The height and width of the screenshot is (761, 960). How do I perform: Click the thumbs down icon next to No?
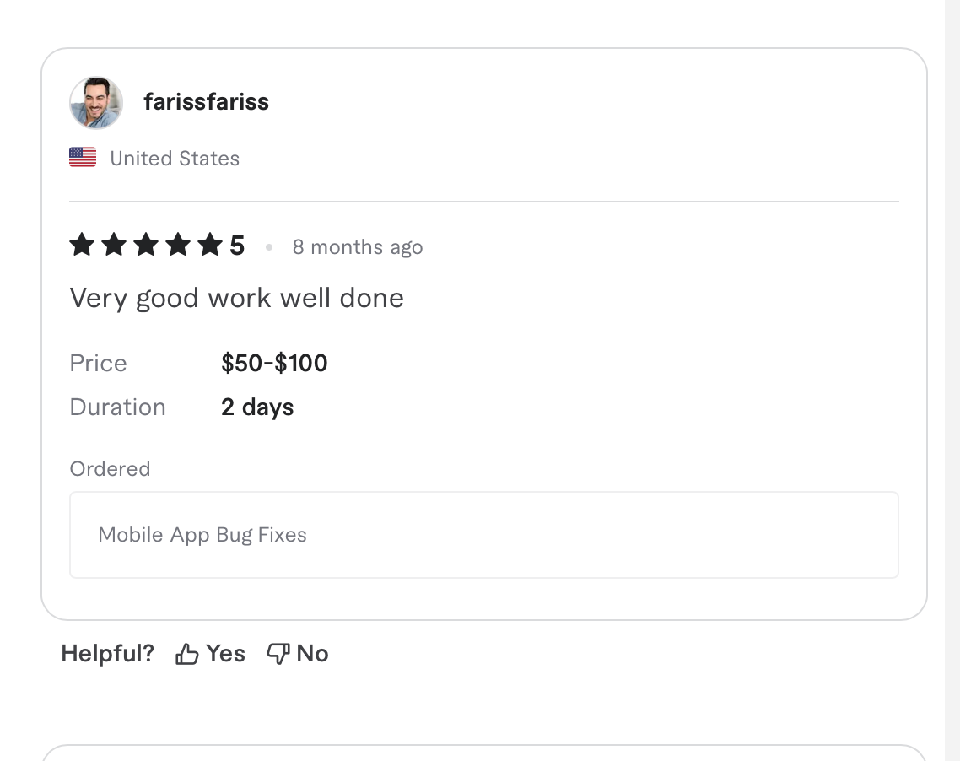pos(278,653)
